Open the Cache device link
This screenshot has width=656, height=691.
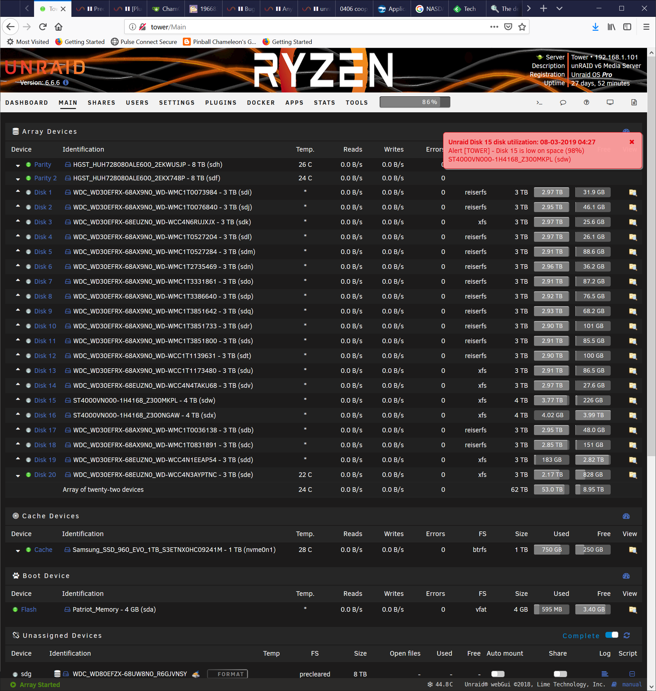[x=43, y=550]
